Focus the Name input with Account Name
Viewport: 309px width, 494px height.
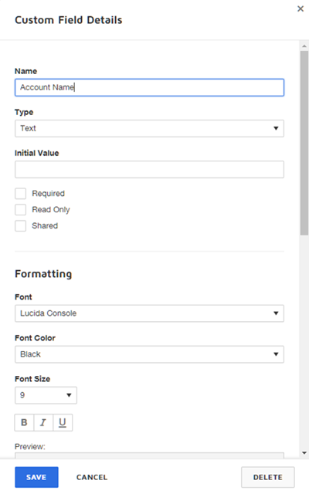click(149, 87)
